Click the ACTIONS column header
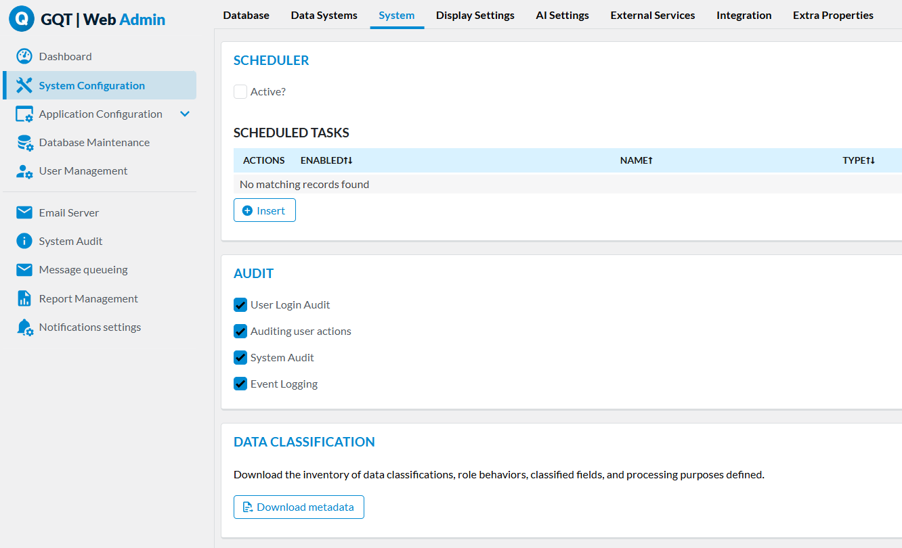The width and height of the screenshot is (902, 548). 264,160
